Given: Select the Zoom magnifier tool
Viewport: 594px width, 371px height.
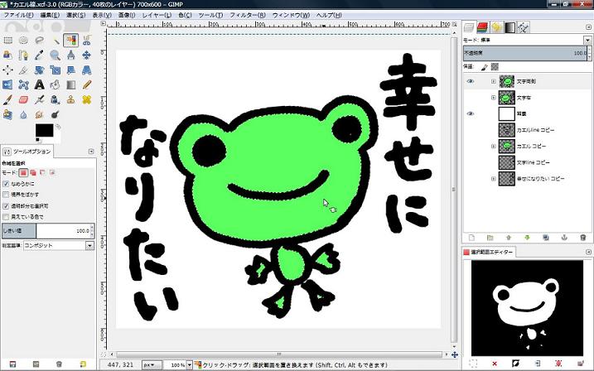Looking at the screenshot, I should 56,55.
